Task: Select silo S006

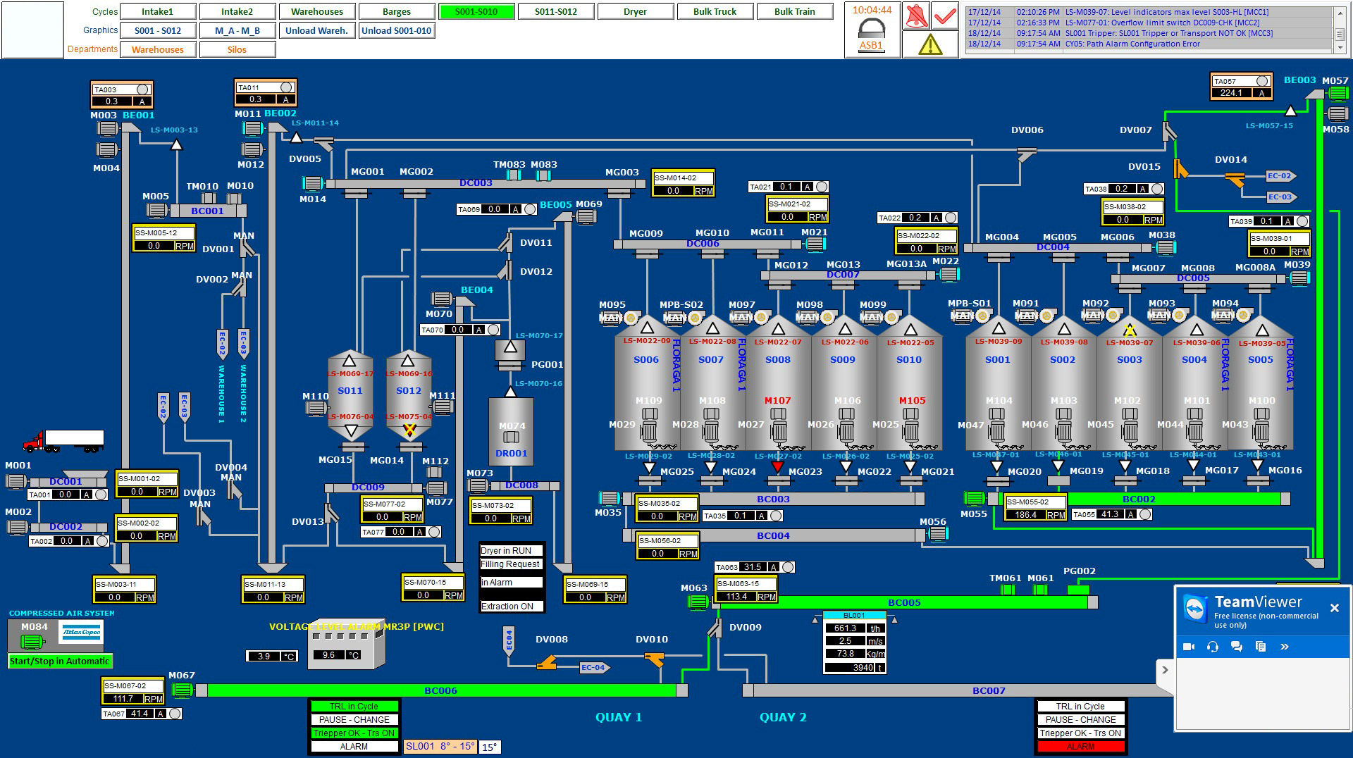Action: (x=646, y=384)
